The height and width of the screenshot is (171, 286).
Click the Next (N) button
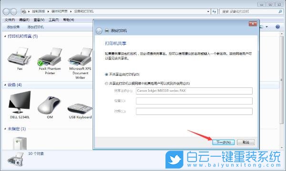point(224,142)
